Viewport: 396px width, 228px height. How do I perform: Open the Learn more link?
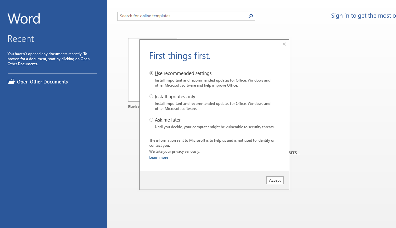click(x=159, y=157)
